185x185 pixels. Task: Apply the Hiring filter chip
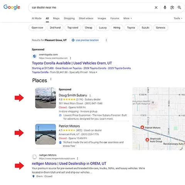(x=117, y=28)
